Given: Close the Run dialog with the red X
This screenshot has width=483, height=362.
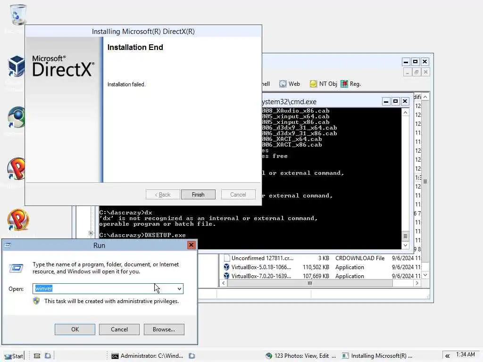Looking at the screenshot, I should coord(192,245).
